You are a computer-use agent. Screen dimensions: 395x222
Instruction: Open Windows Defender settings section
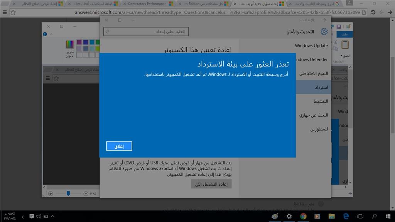point(312,59)
